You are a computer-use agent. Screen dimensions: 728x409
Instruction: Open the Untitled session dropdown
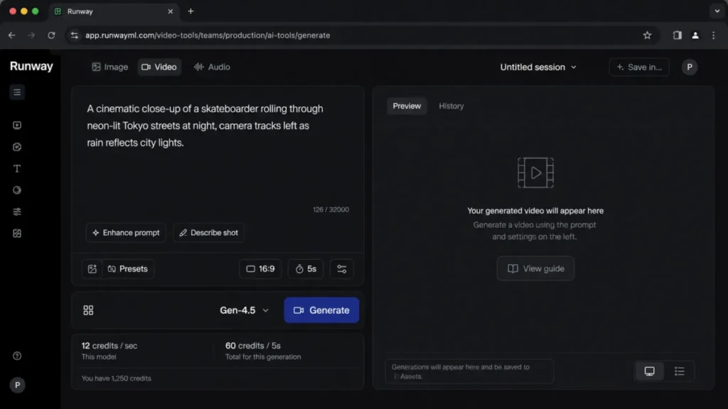tap(538, 67)
